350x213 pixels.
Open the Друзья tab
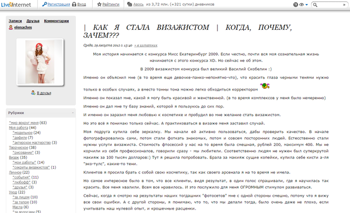(33, 21)
